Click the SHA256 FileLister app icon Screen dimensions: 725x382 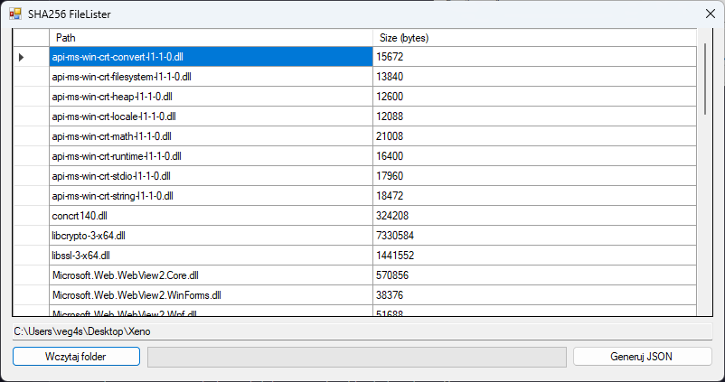point(14,14)
